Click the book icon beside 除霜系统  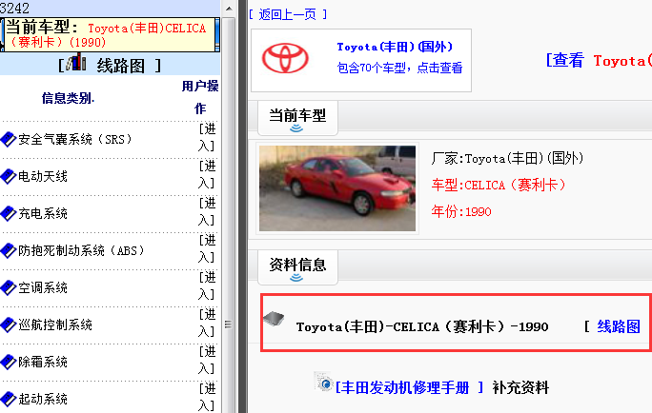(x=9, y=362)
